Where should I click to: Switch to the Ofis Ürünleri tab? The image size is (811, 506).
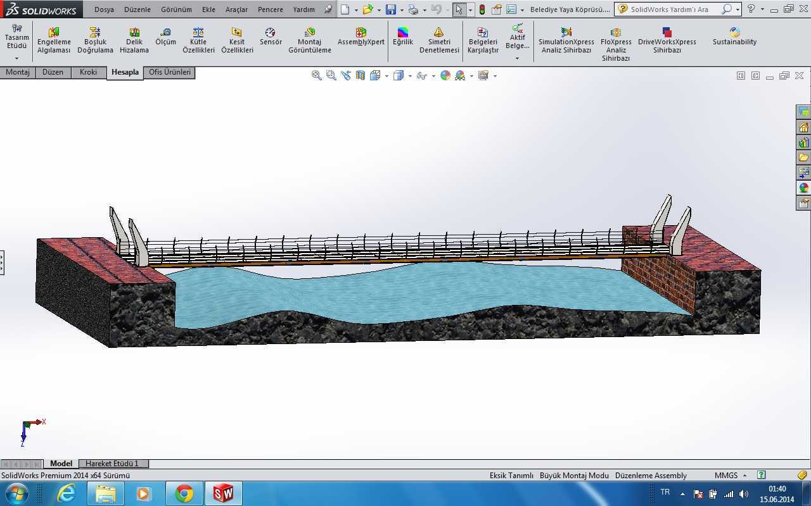click(169, 72)
